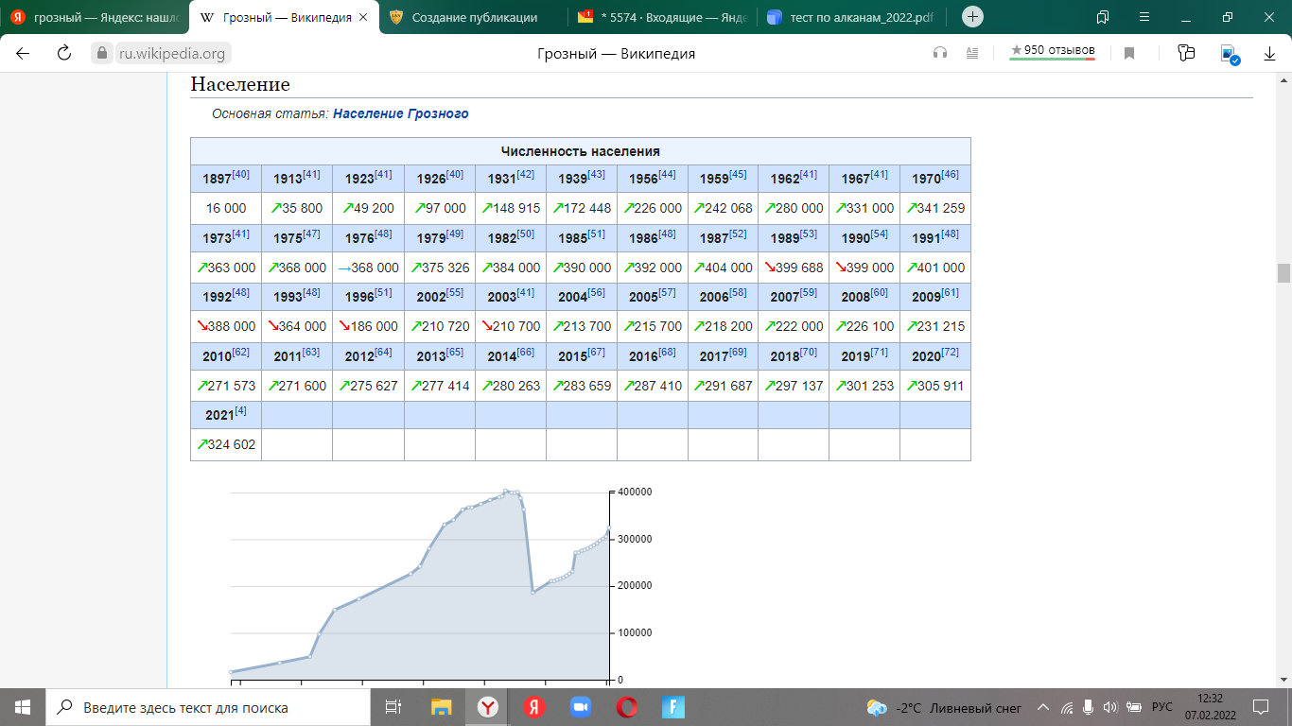
Task: Click the 950 отзывов site rating button
Action: click(x=1052, y=50)
